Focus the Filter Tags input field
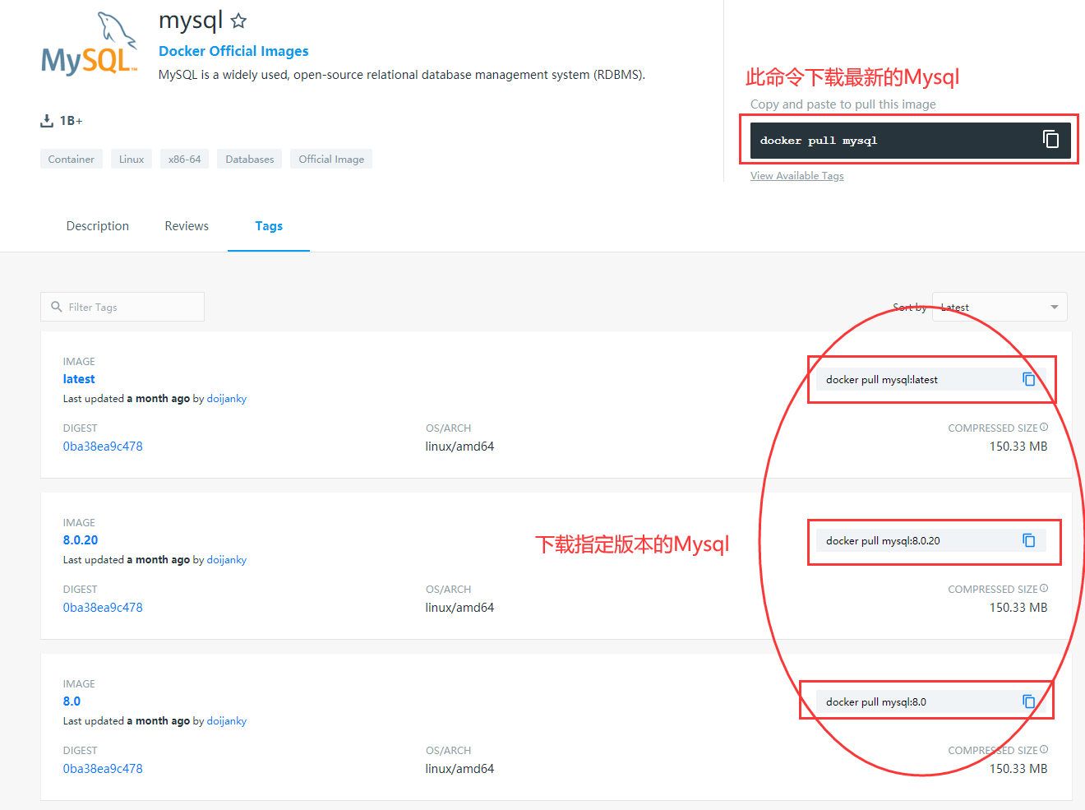Screen dimensions: 1085x810 point(122,307)
